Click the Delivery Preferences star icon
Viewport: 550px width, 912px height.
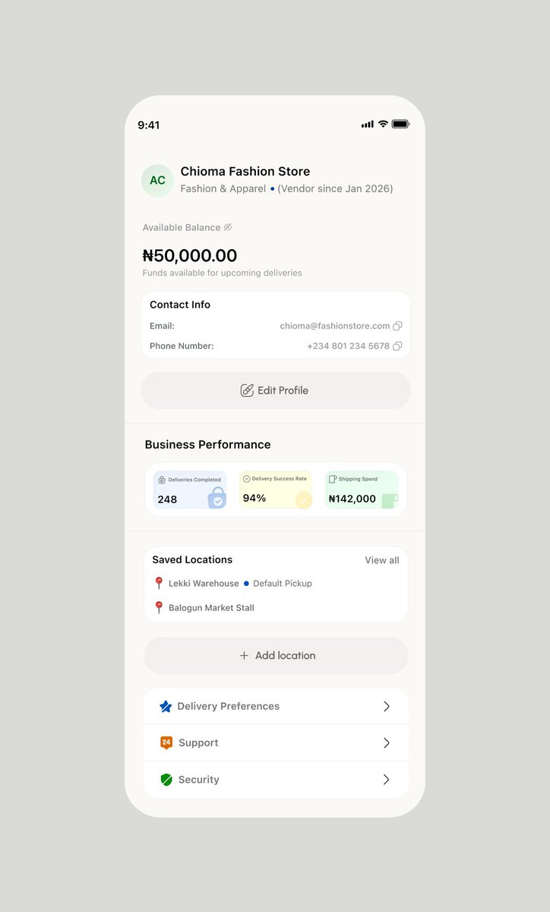click(x=166, y=706)
